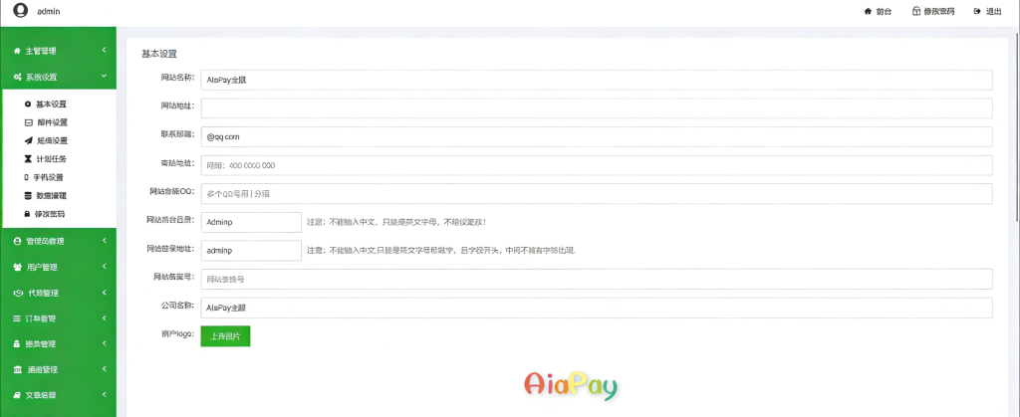Screen dimensions: 1020x417
Task: Click the logout arrow icon beside 退出
Action: (977, 11)
